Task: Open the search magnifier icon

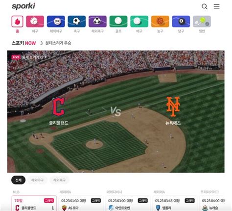Action: (205, 6)
